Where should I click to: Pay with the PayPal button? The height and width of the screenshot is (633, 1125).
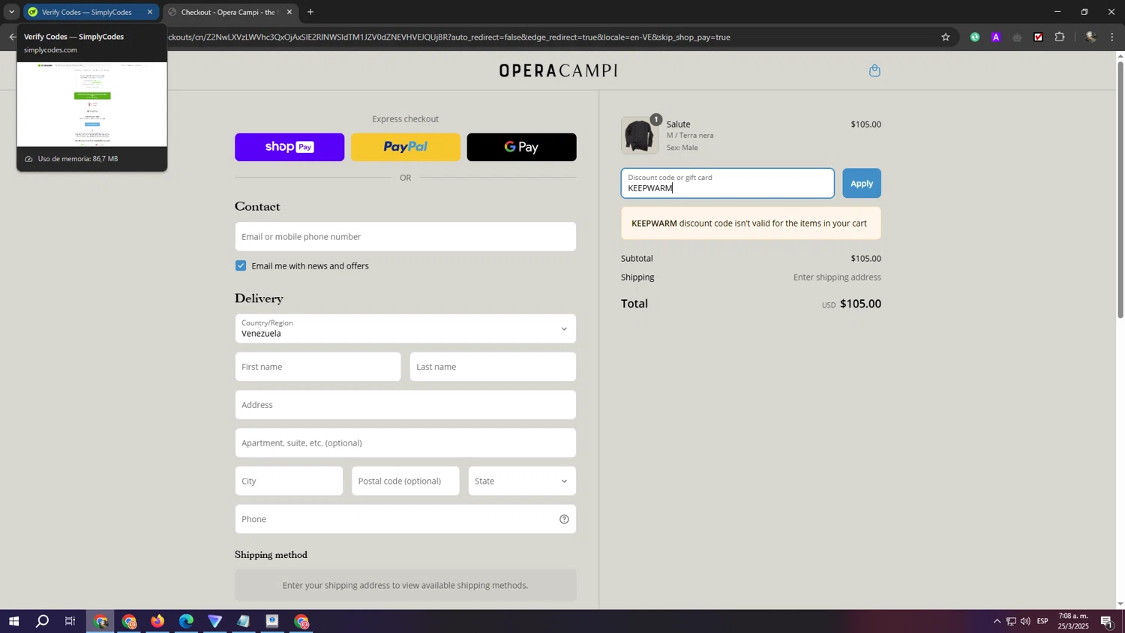click(406, 147)
